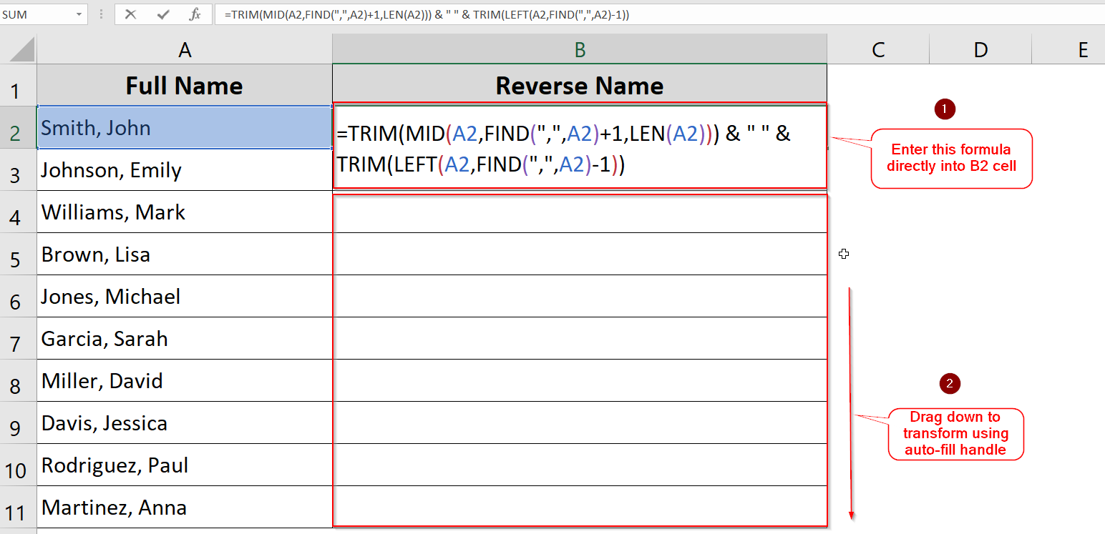Viewport: 1105px width, 534px height.
Task: Confirm the formula with the checkmark icon
Action: pos(162,14)
